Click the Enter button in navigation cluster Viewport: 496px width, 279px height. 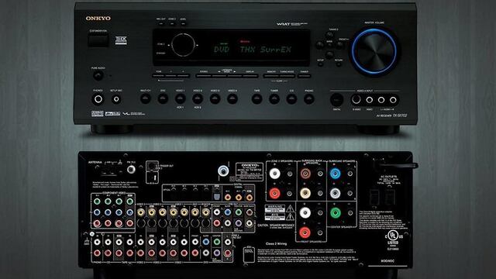(329, 45)
